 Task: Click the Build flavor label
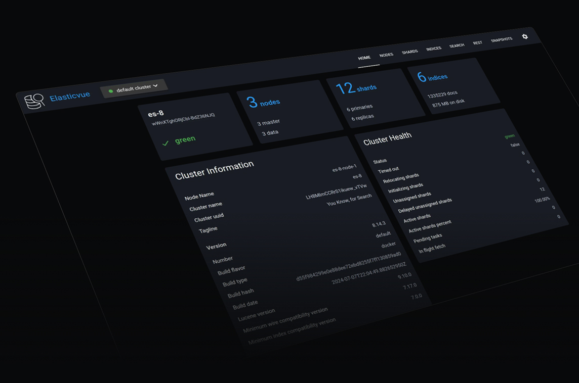pos(231,270)
